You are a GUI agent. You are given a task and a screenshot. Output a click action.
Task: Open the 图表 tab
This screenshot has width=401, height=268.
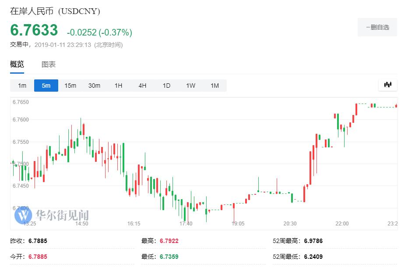49,64
